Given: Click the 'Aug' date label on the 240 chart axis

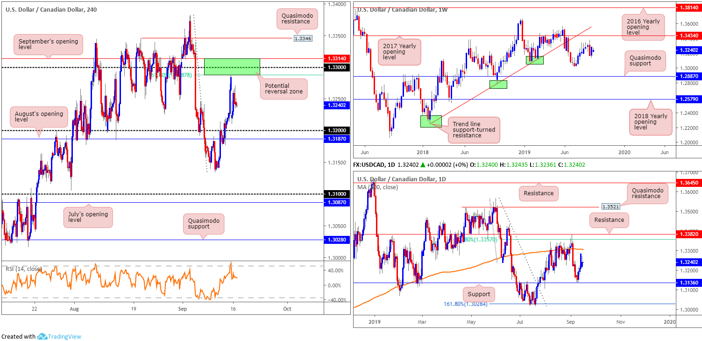Looking at the screenshot, I should tap(74, 309).
